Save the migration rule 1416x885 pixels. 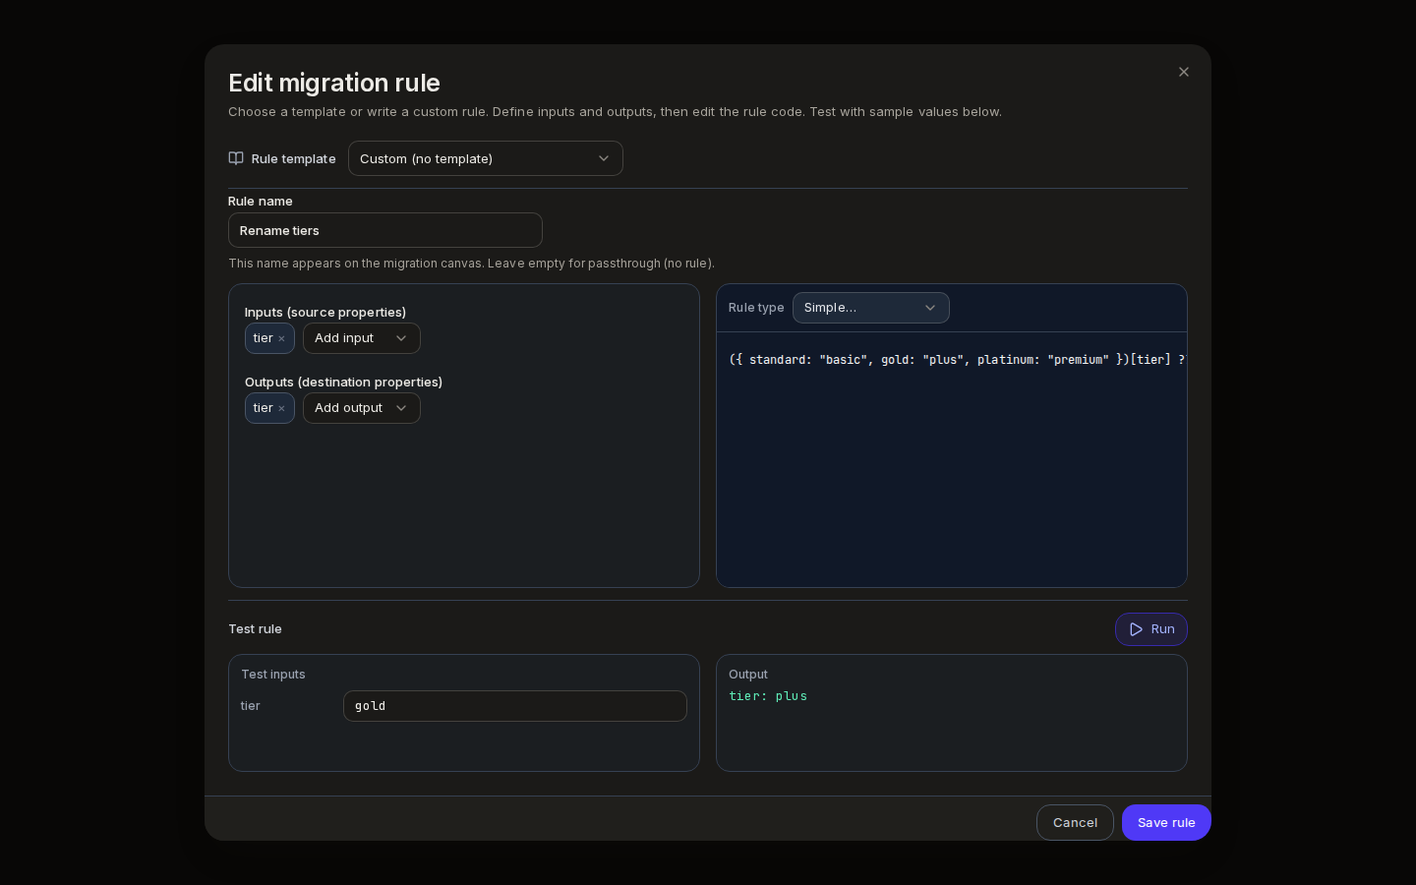pos(1166,822)
